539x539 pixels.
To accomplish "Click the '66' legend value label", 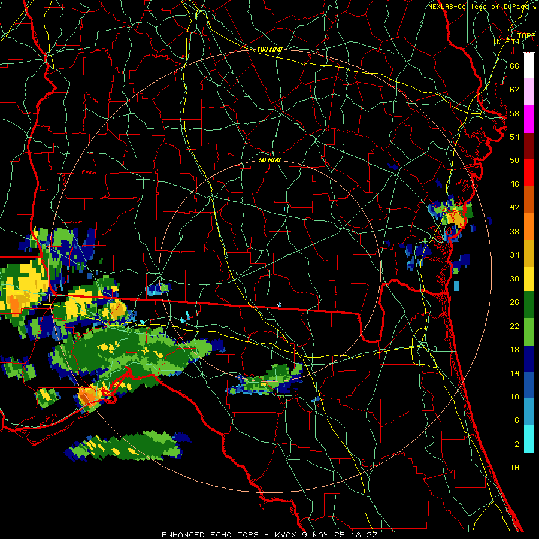I will pos(514,66).
